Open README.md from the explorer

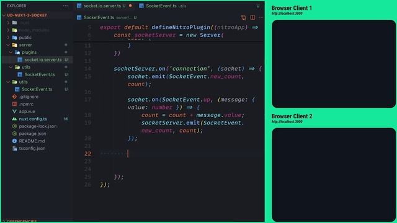pos(32,141)
